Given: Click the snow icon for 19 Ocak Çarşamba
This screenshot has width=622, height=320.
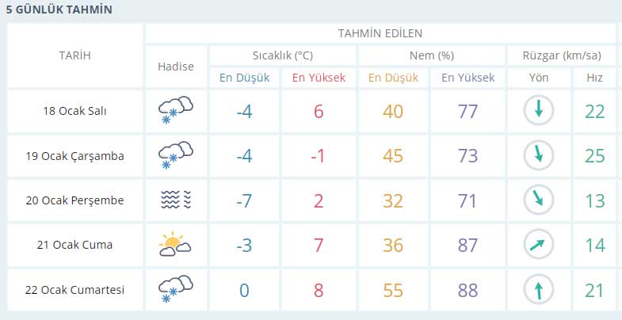Looking at the screenshot, I should (x=176, y=155).
